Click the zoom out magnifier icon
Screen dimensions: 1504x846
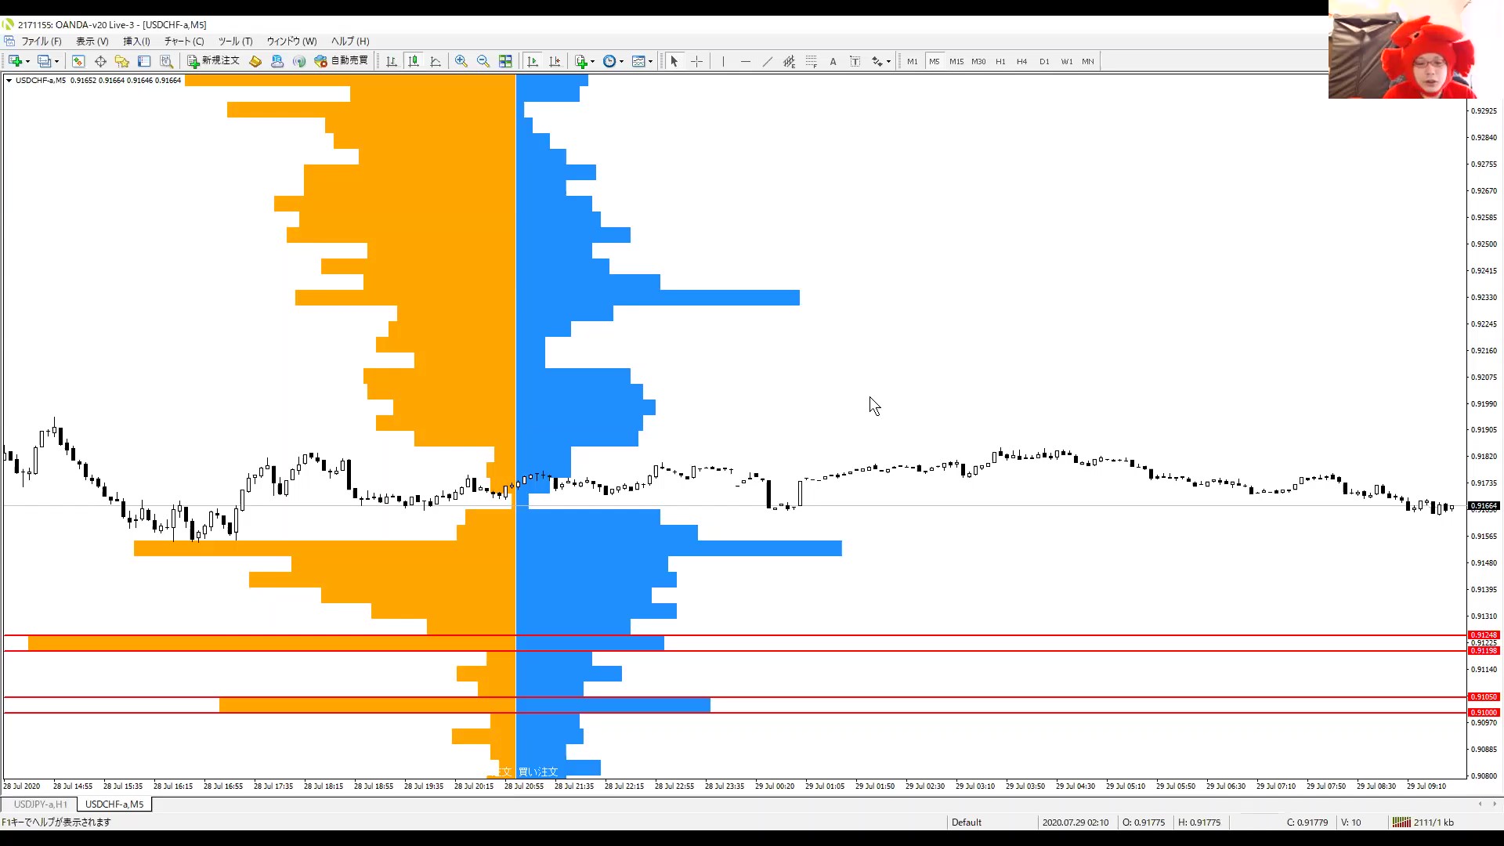(x=483, y=61)
